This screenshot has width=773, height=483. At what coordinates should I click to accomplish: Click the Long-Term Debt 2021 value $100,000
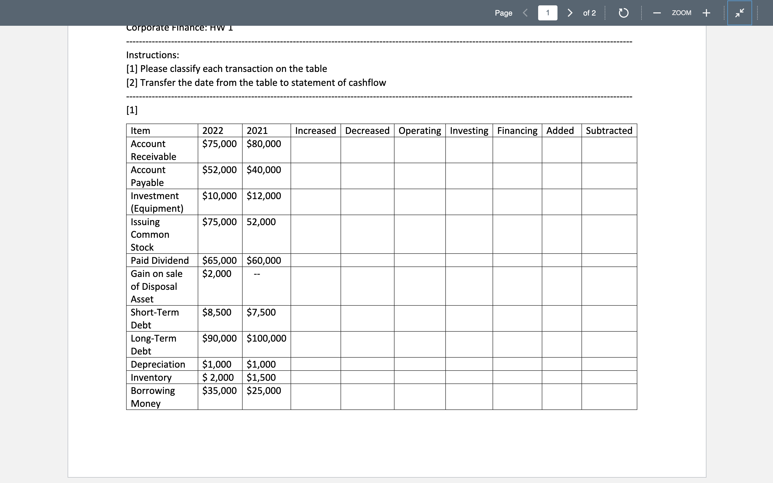(x=266, y=338)
